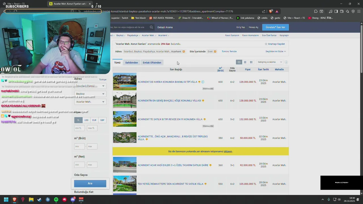Open the browser hamburger menu
Screen dimensions: 363x204
[x=359, y=11]
